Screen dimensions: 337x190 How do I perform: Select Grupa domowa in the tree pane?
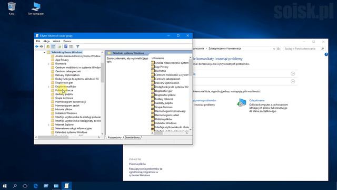(x=64, y=98)
